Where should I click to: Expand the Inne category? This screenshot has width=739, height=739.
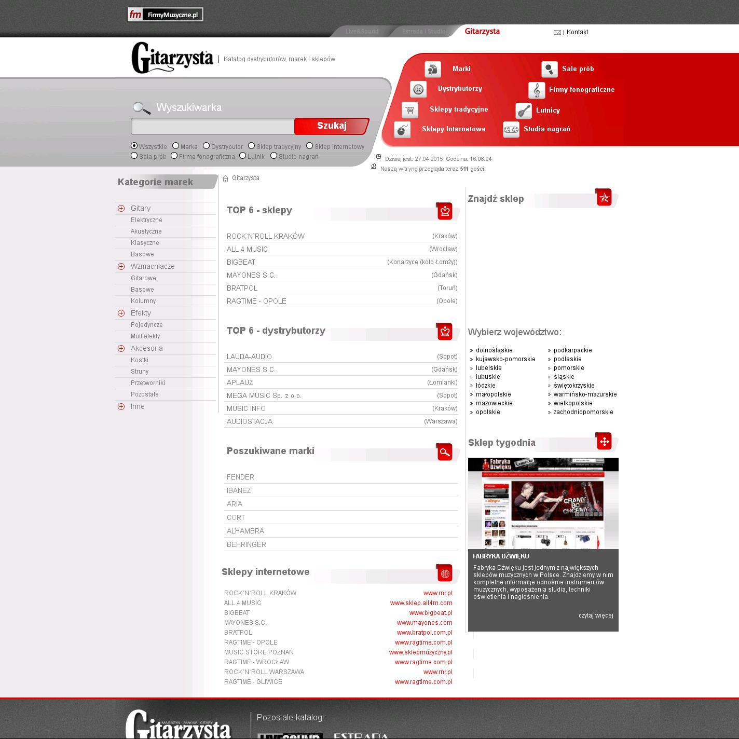point(121,407)
